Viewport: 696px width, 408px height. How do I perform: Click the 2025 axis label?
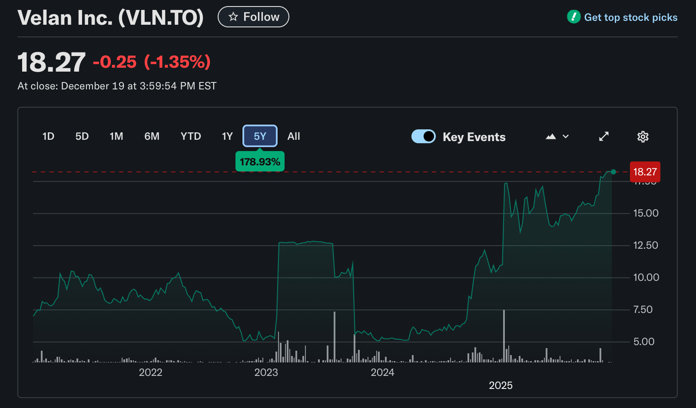(x=500, y=385)
